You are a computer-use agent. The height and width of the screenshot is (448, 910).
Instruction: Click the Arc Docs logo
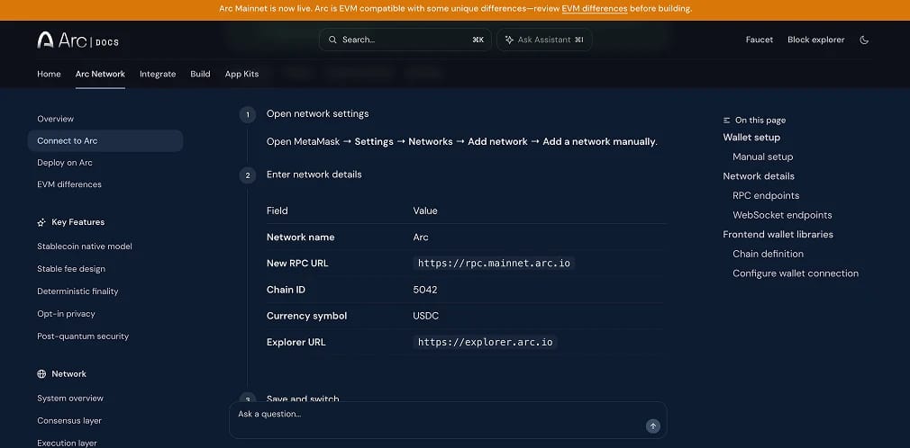pos(77,40)
